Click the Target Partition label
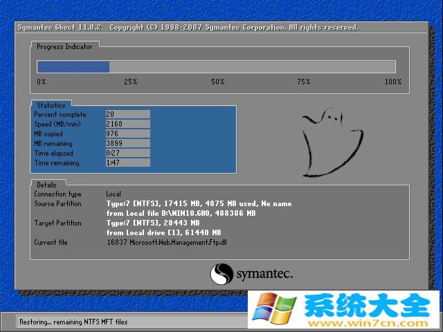The width and height of the screenshot is (443, 332). tap(58, 223)
